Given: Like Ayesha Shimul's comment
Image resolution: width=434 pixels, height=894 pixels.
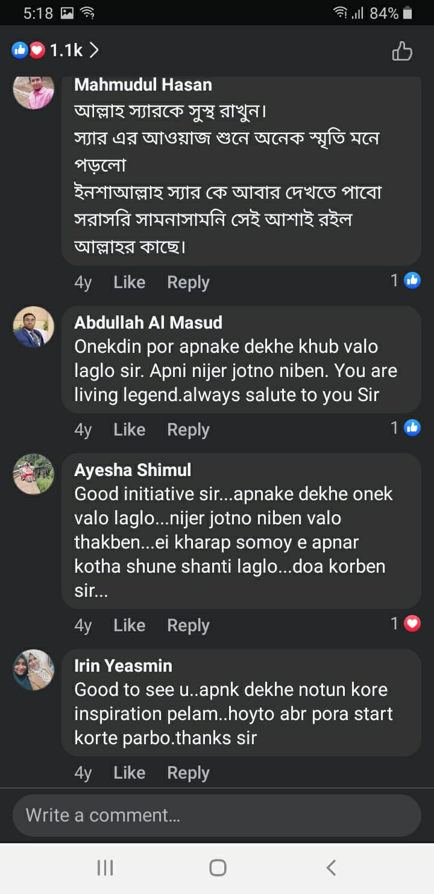Looking at the screenshot, I should (x=129, y=625).
